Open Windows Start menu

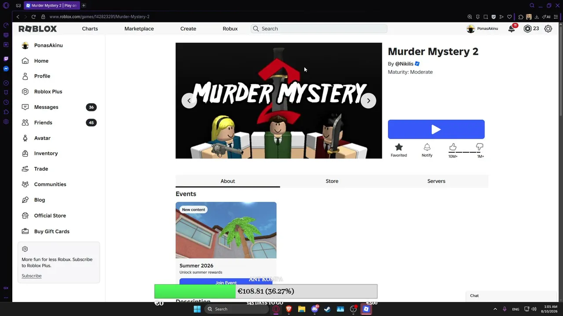(197, 309)
